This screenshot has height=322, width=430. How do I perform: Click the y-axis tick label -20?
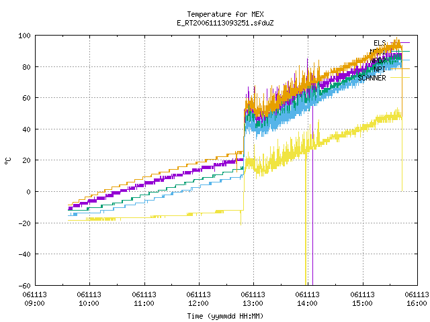click(x=24, y=223)
